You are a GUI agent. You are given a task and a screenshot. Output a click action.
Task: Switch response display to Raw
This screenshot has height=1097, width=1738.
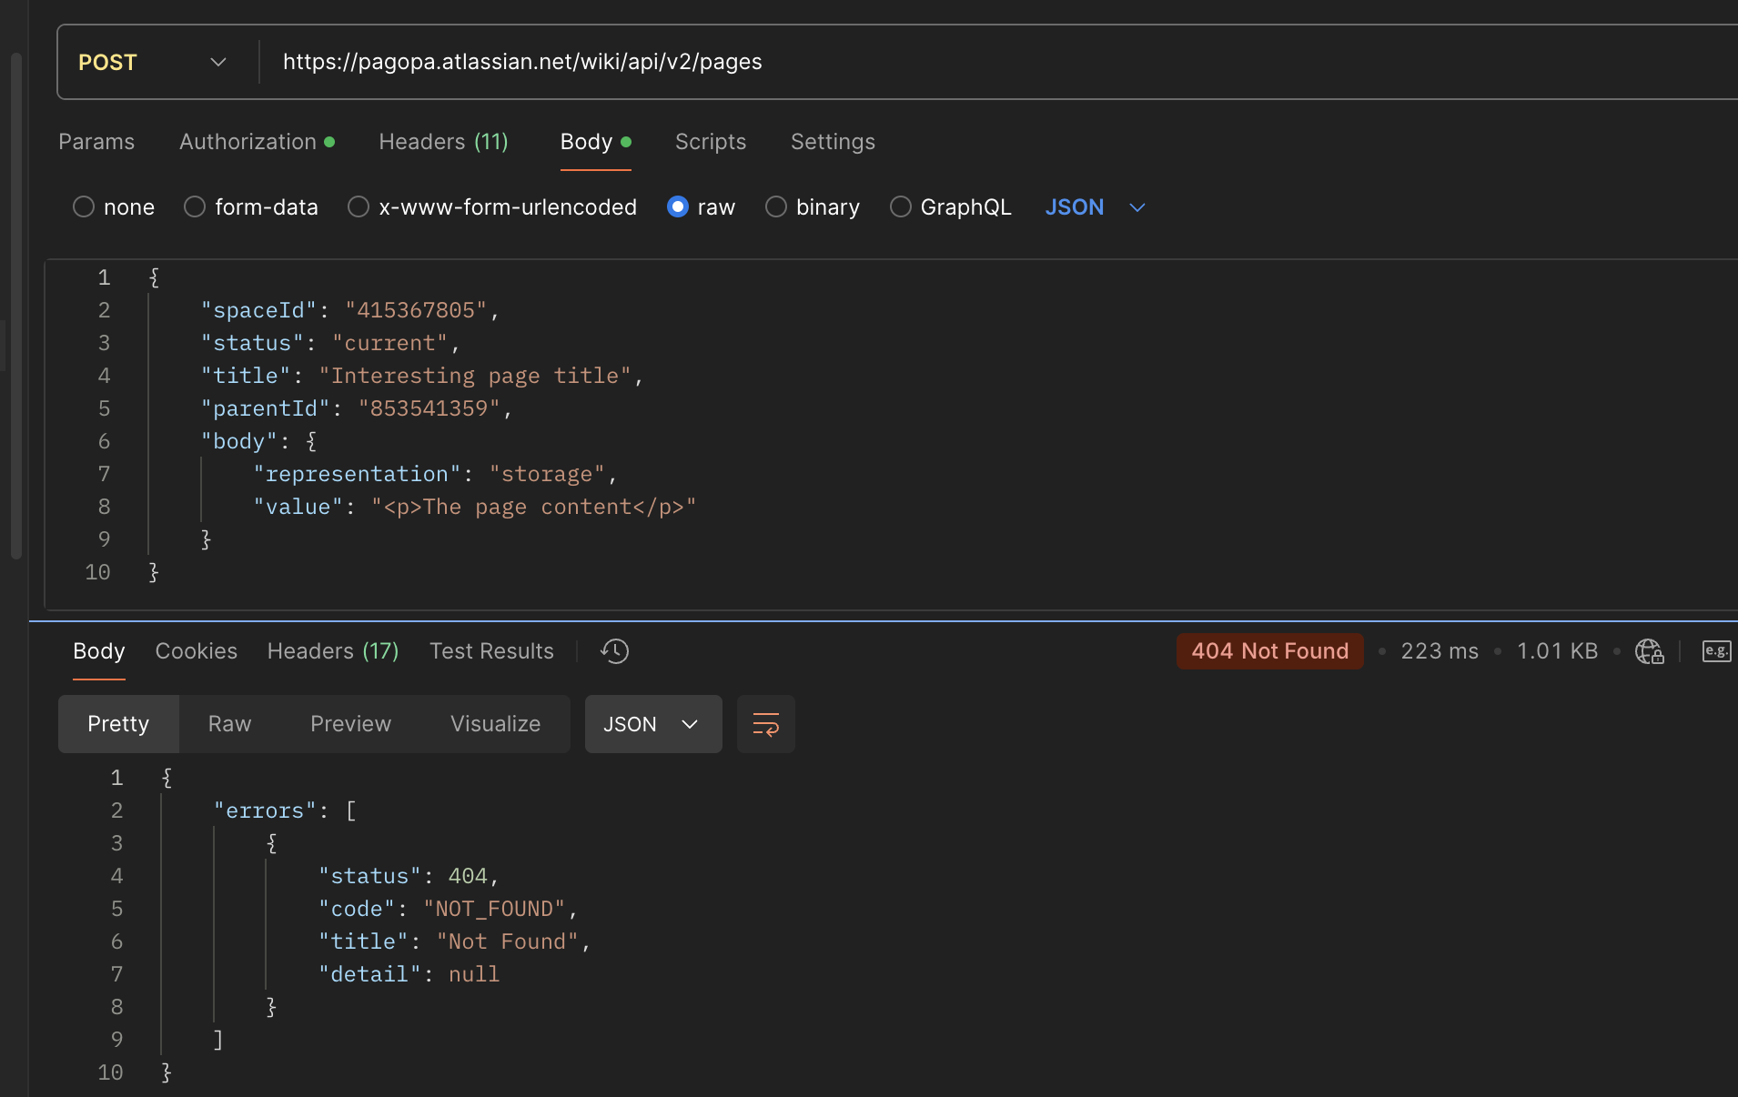(229, 724)
